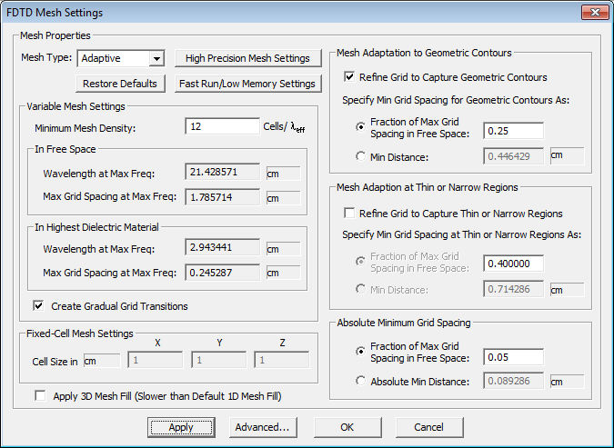Select Fraction radio in Absolute Minimum Grid Spacing
The width and height of the screenshot is (614, 448).
tap(362, 350)
